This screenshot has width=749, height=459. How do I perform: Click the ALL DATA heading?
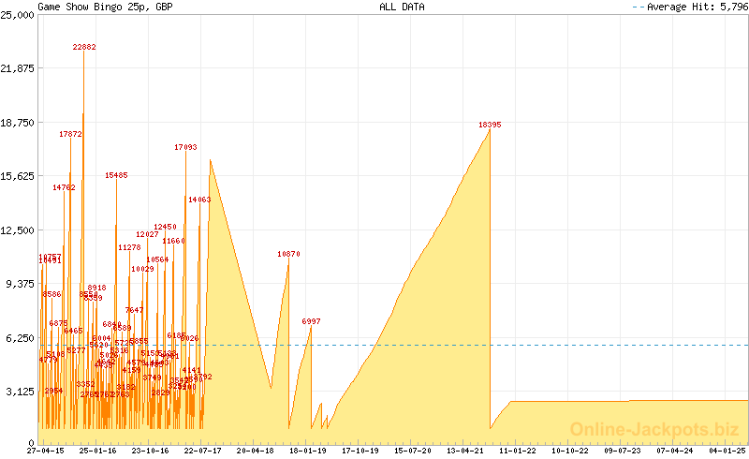tap(402, 7)
